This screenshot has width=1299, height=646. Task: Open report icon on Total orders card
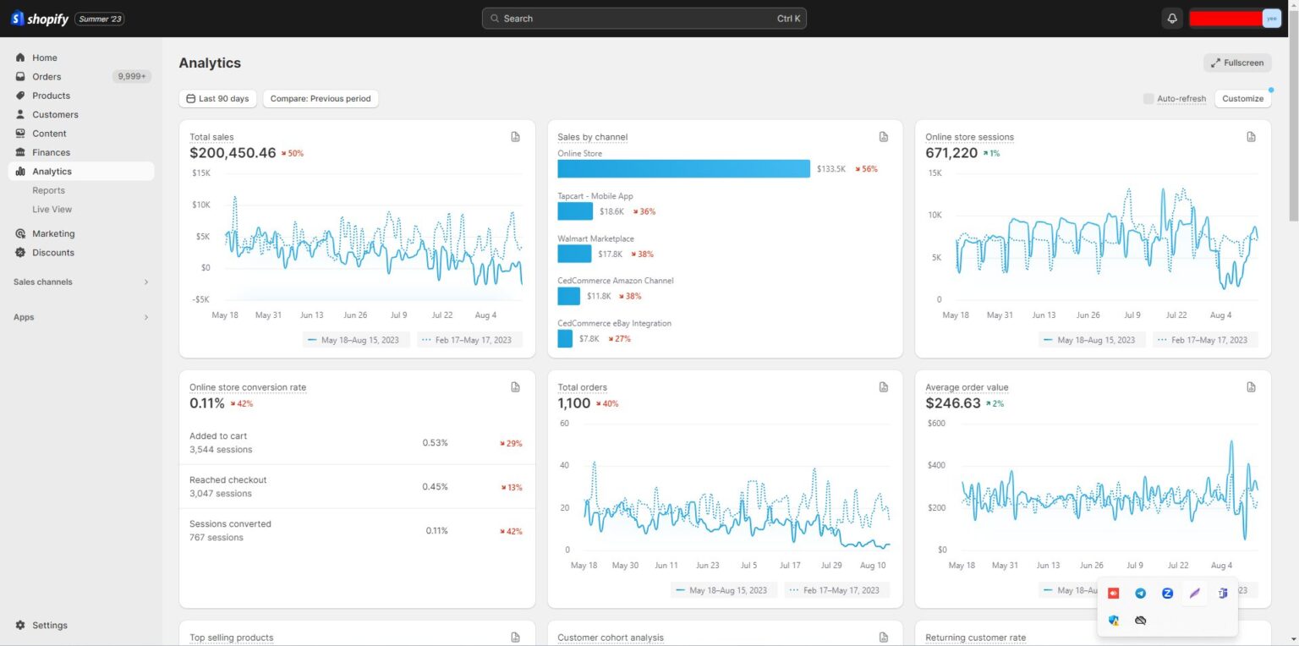[883, 387]
